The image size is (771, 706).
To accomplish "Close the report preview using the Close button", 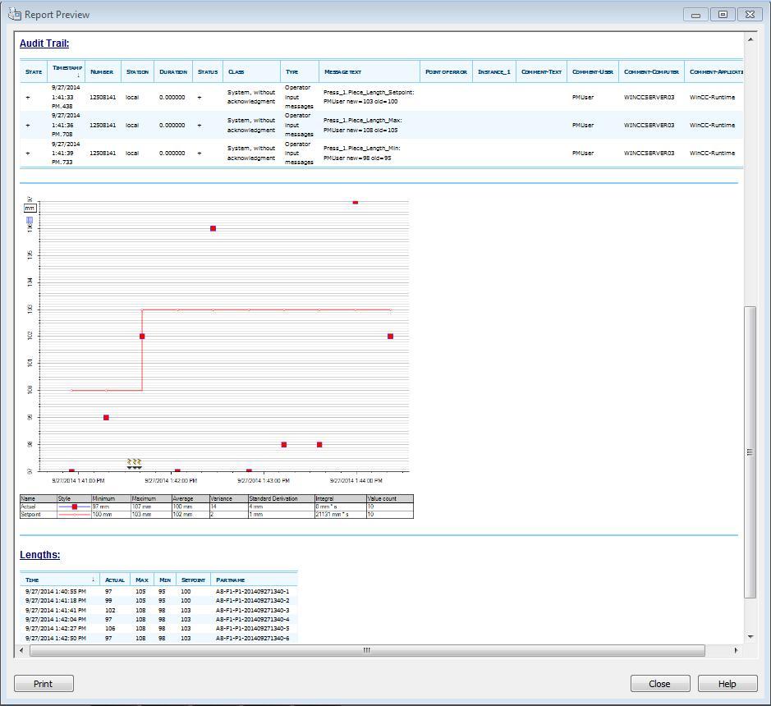I will click(660, 684).
